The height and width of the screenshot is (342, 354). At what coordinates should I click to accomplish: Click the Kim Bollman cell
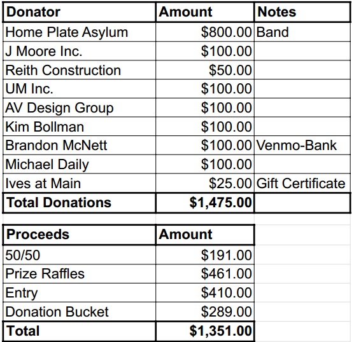(x=79, y=127)
